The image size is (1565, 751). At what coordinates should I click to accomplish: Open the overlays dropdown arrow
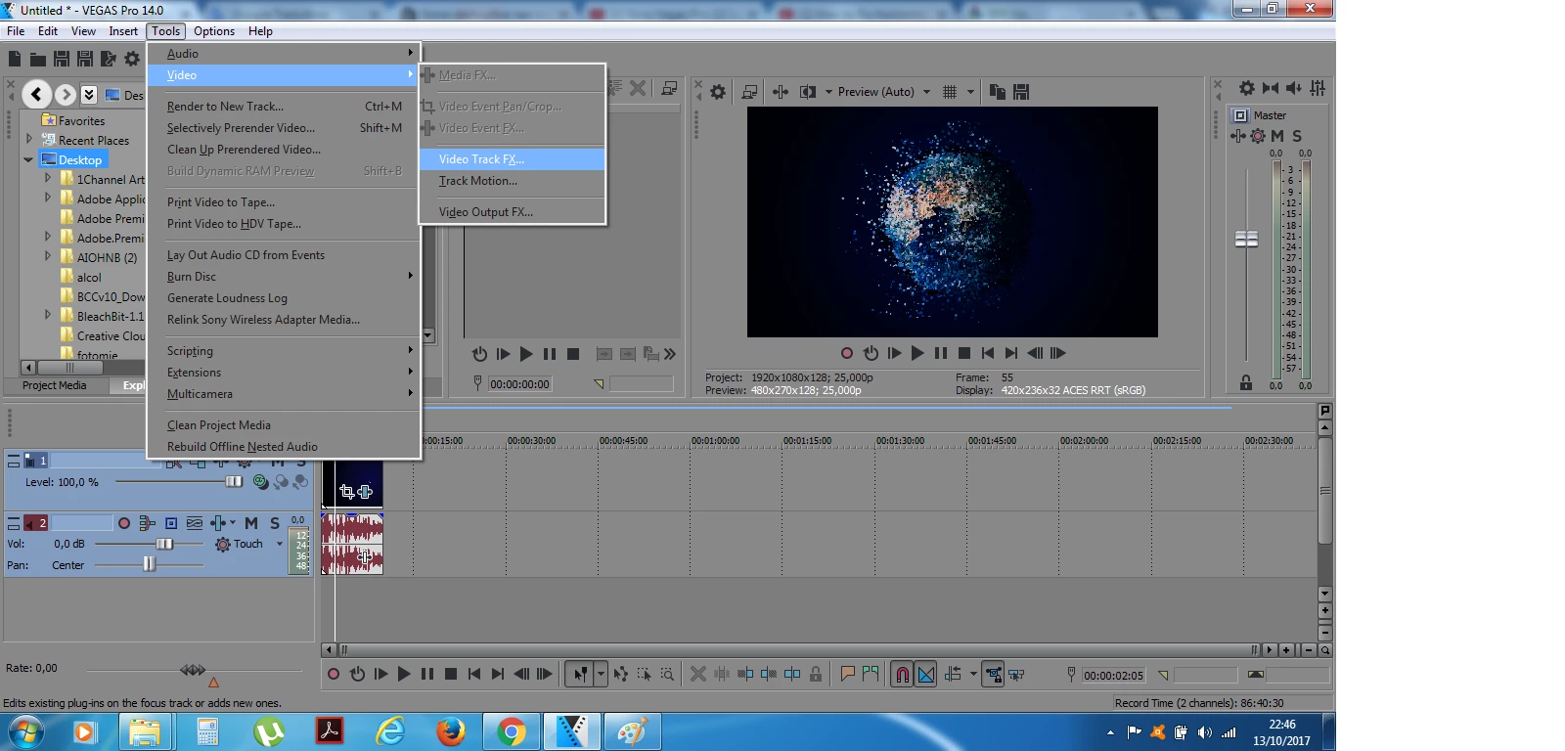(970, 92)
